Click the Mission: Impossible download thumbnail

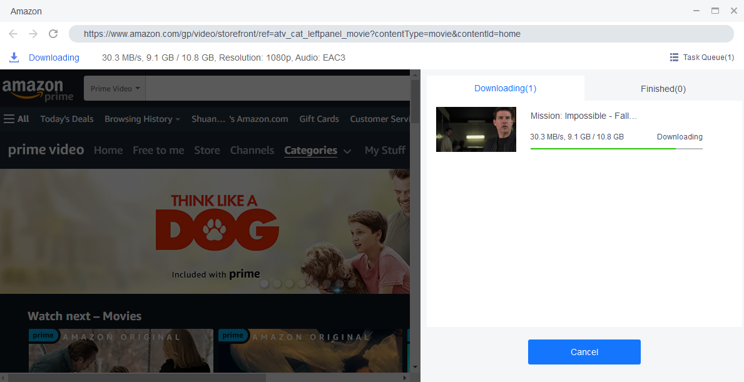[476, 129]
